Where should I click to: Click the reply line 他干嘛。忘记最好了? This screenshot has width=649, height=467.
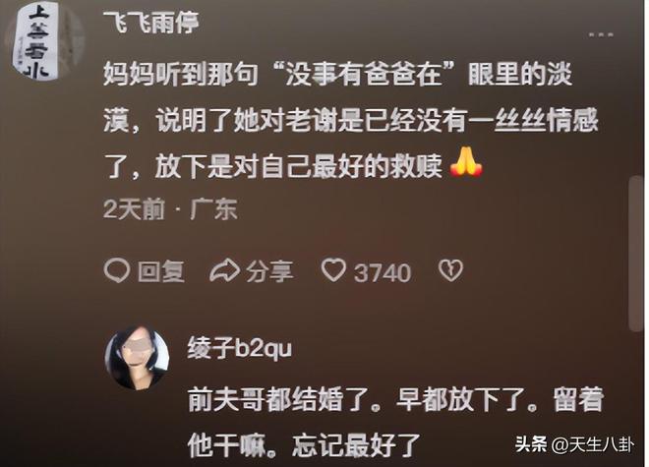(x=304, y=445)
